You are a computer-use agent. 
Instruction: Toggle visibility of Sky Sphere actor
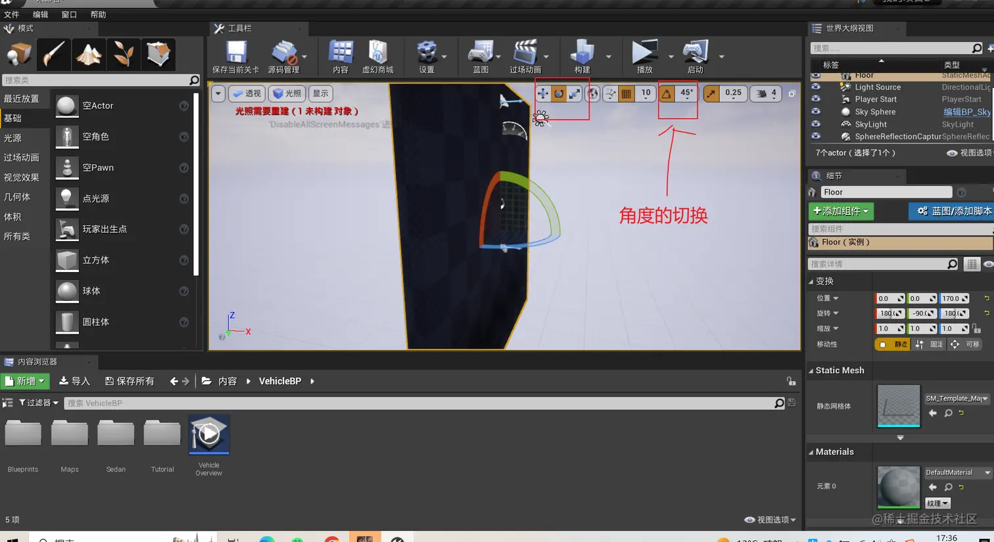click(816, 112)
